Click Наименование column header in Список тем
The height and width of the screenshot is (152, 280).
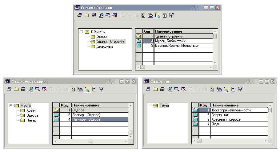(239, 105)
